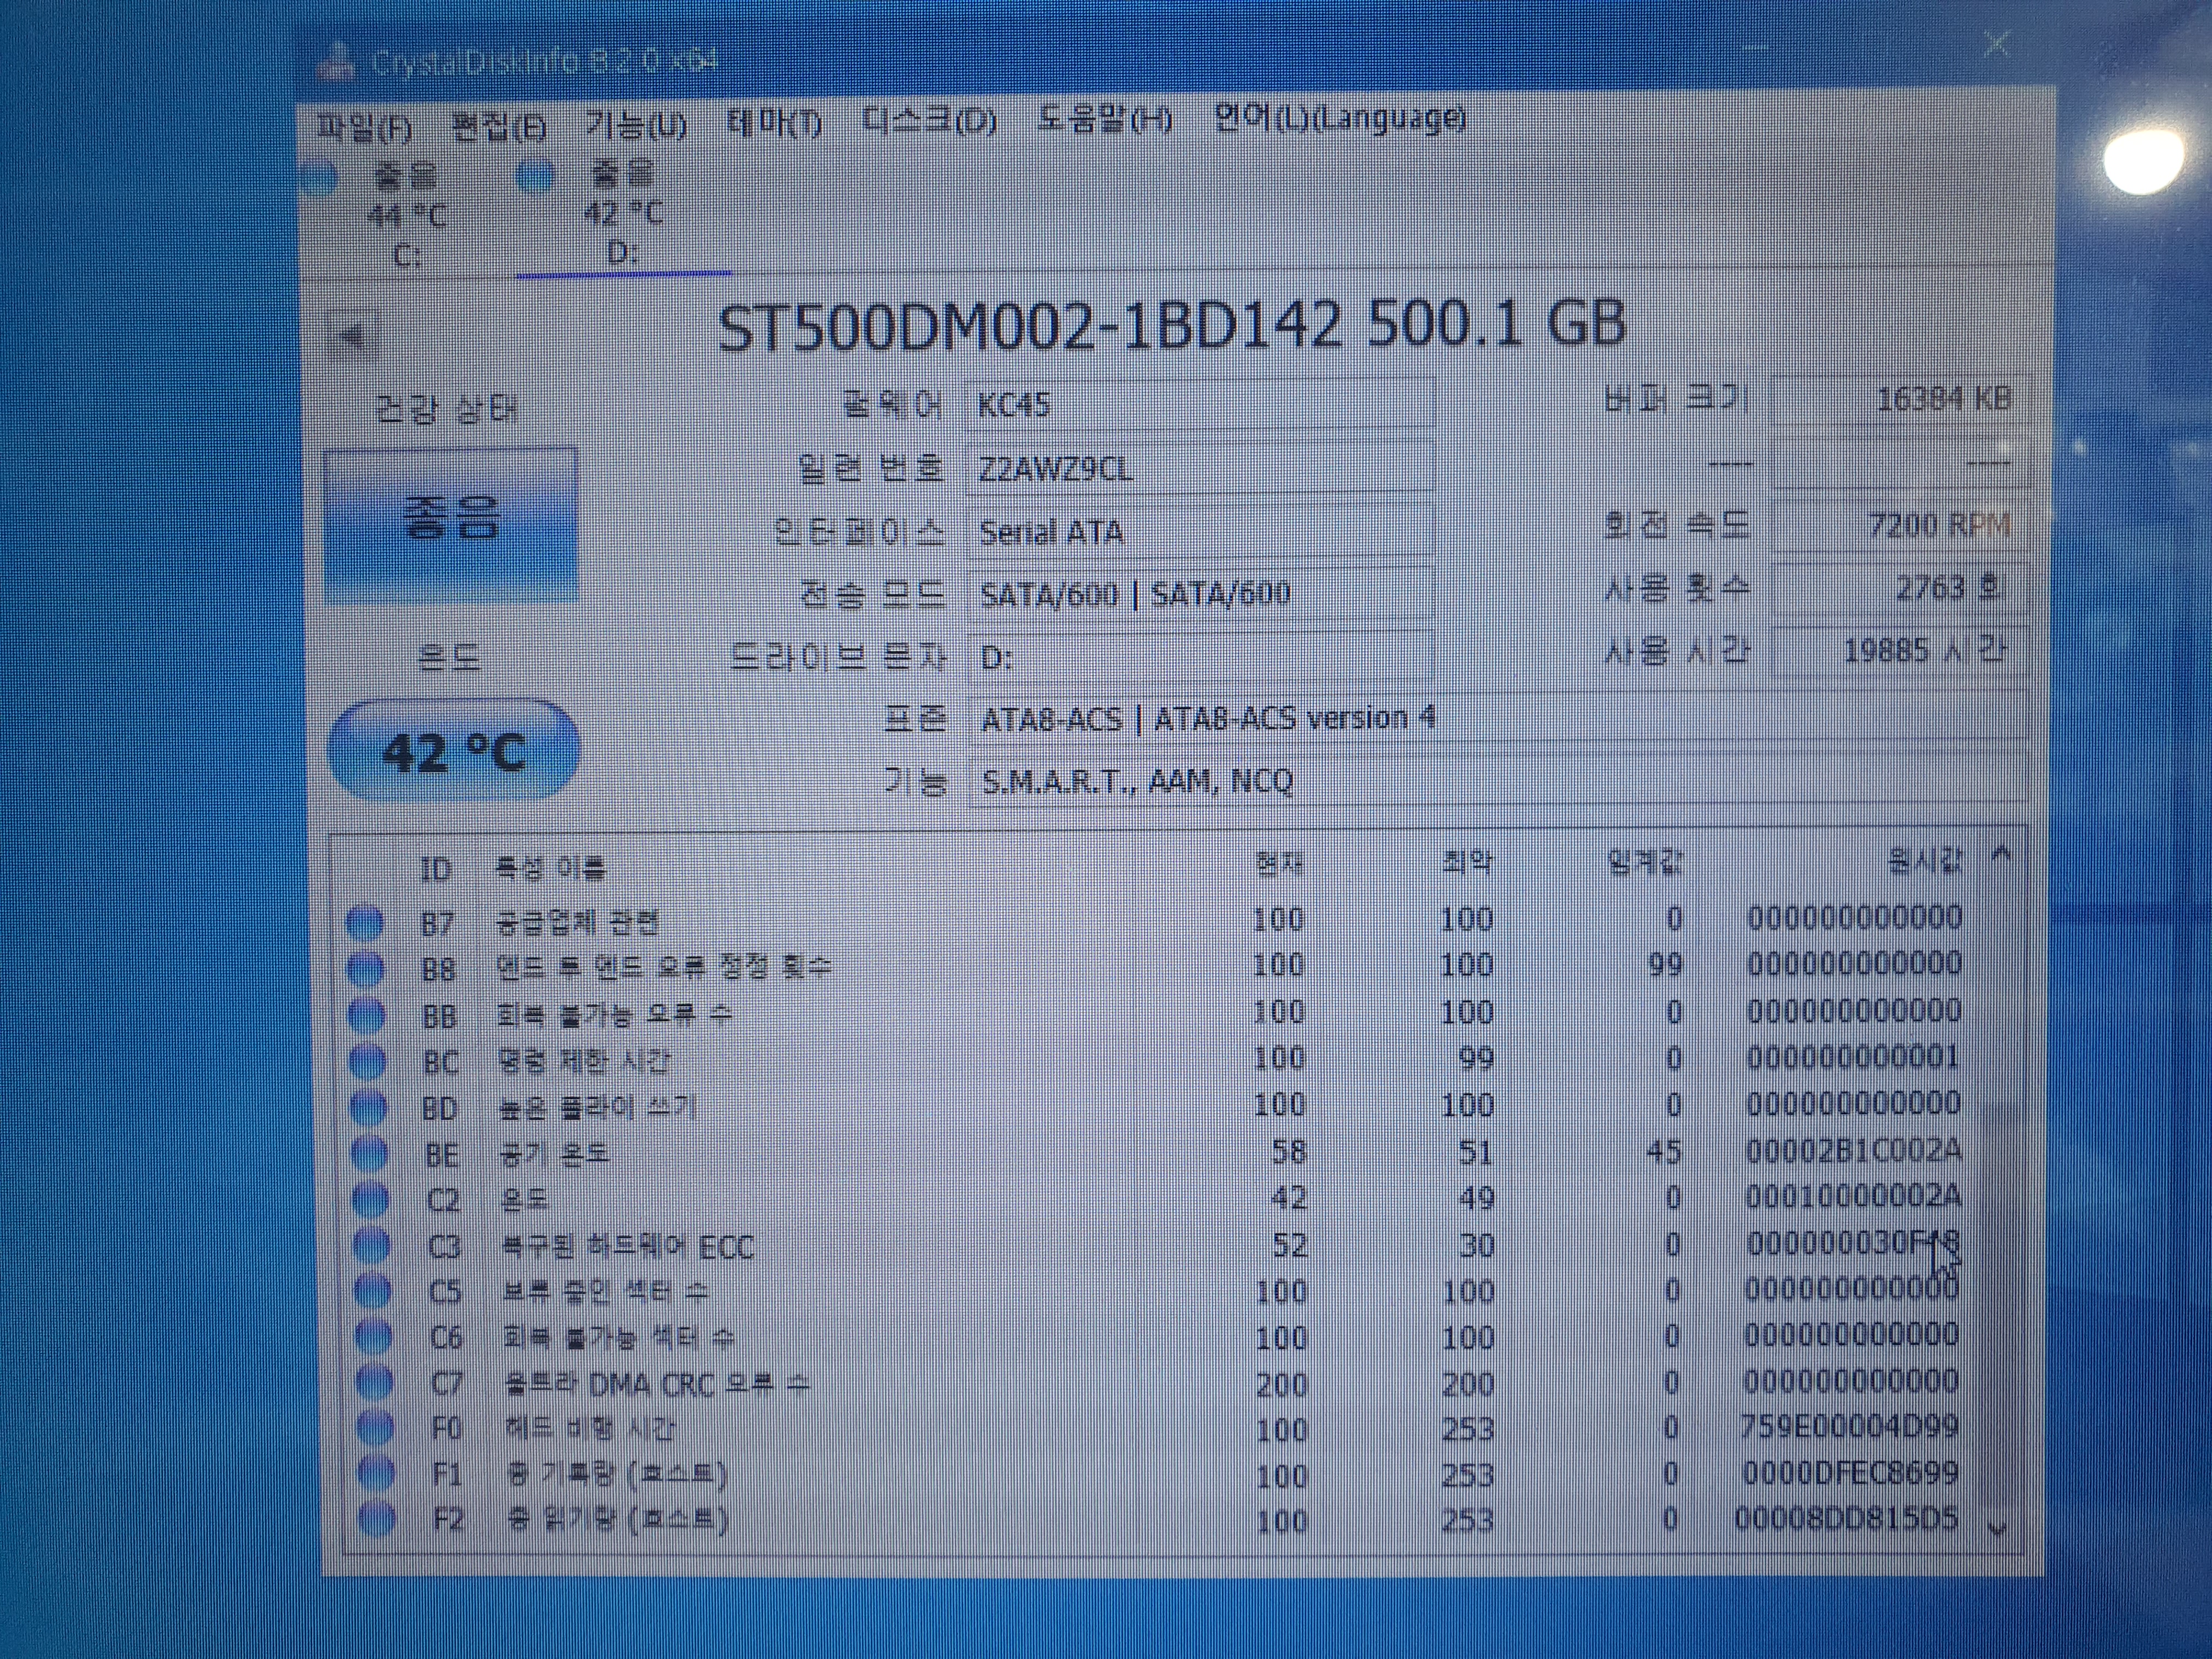This screenshot has width=2212, height=1659.
Task: Click the 42 °C temperature button
Action: click(x=454, y=751)
